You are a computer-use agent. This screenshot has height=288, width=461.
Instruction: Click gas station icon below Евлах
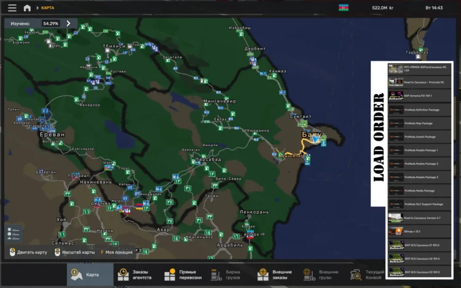pyautogui.click(x=221, y=128)
